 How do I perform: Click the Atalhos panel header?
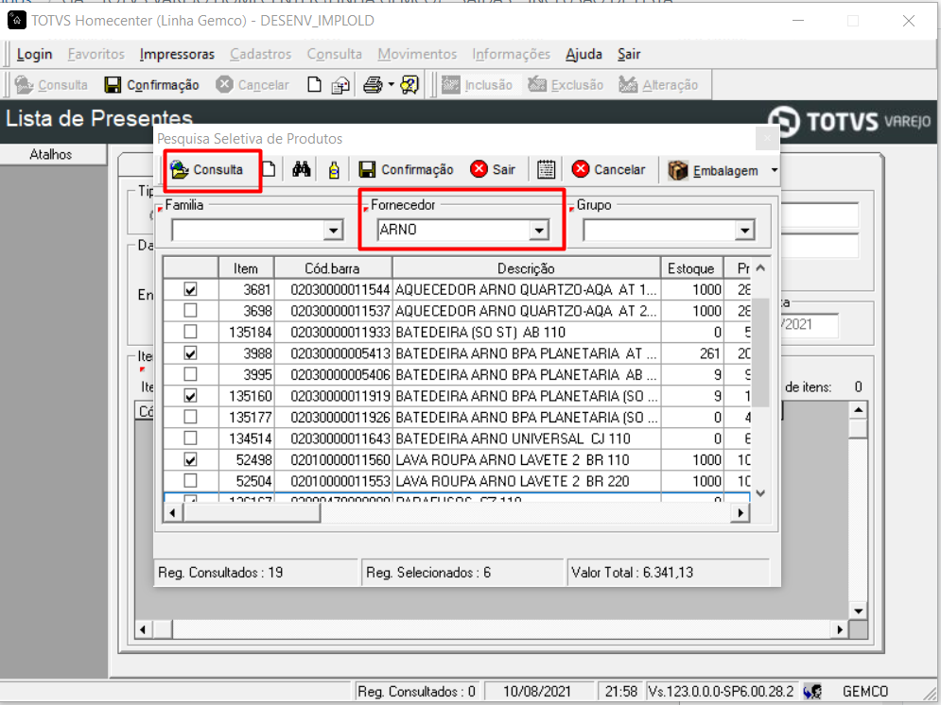(53, 155)
